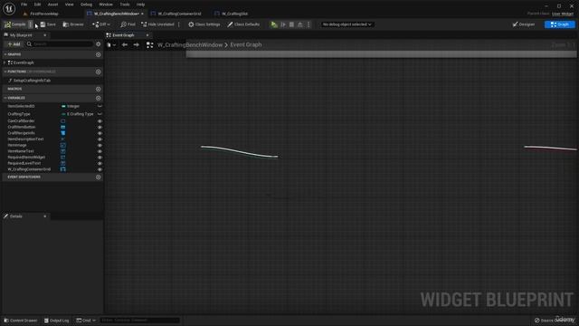The height and width of the screenshot is (326, 579).
Task: Open the View menu
Action: (x=69, y=5)
